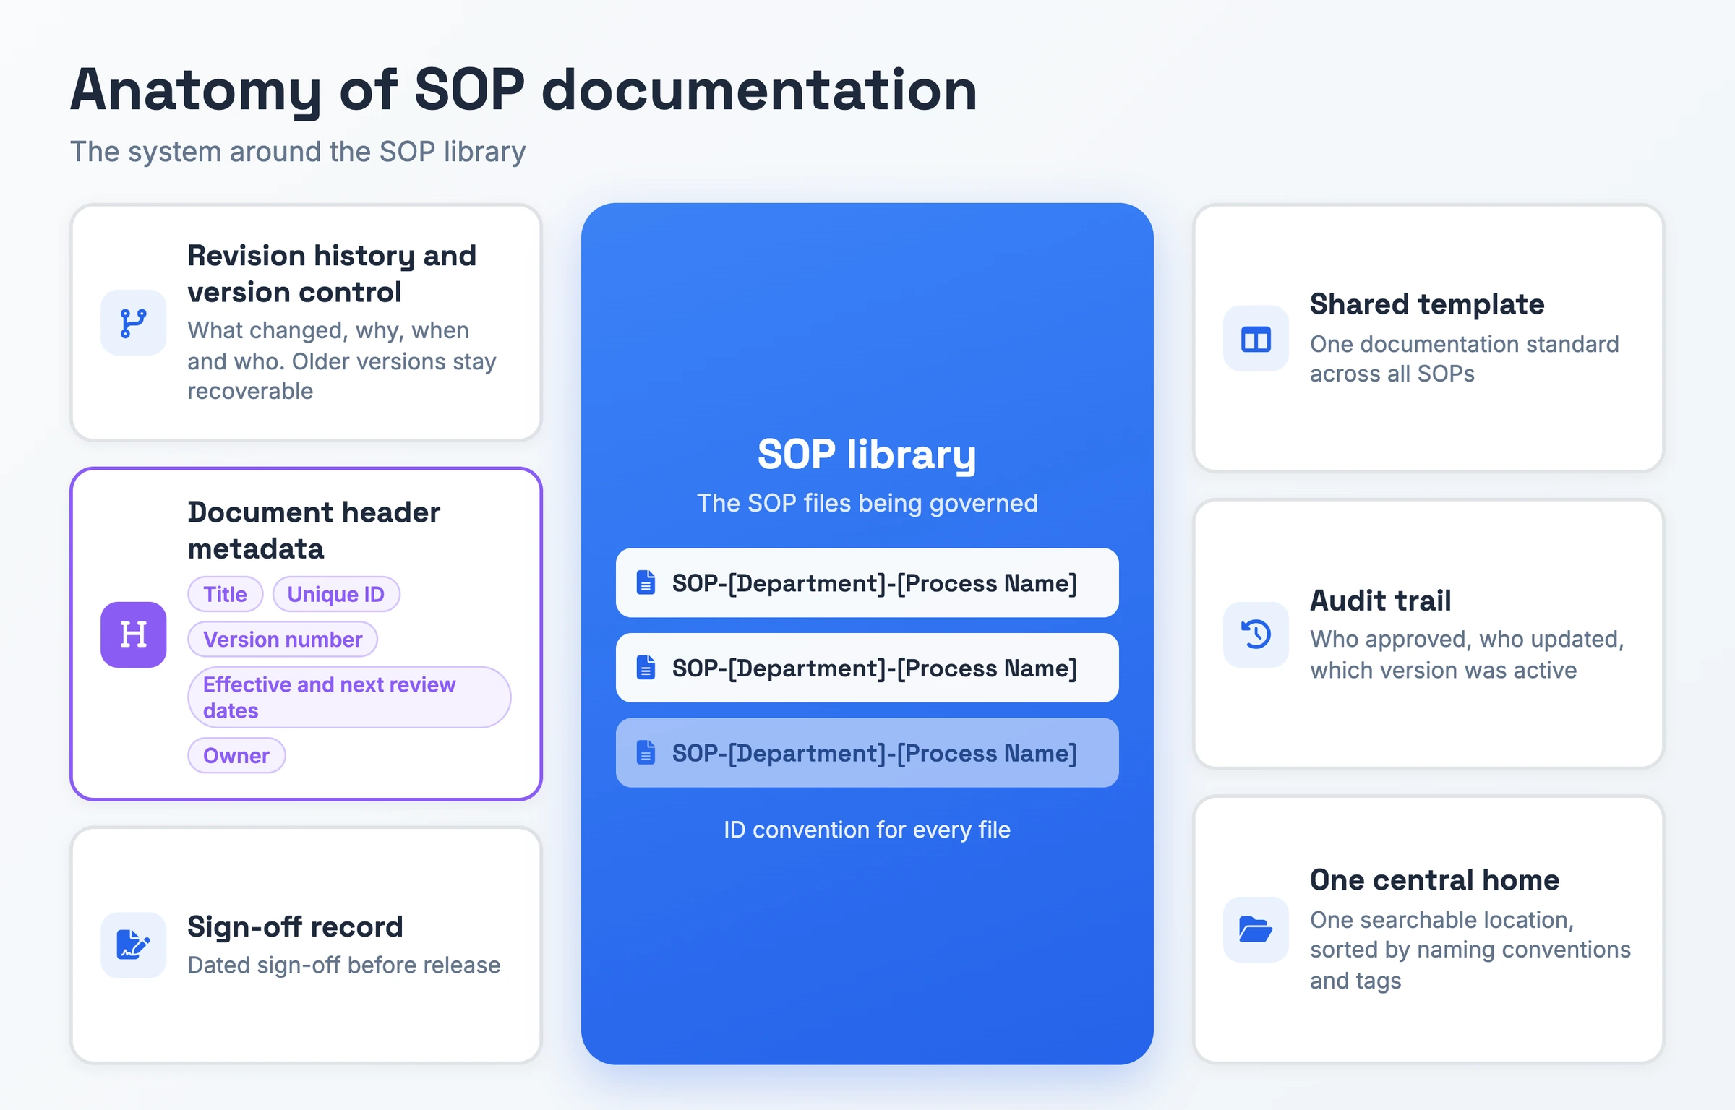
Task: Click 'One searchable location' description
Action: coord(1470,950)
